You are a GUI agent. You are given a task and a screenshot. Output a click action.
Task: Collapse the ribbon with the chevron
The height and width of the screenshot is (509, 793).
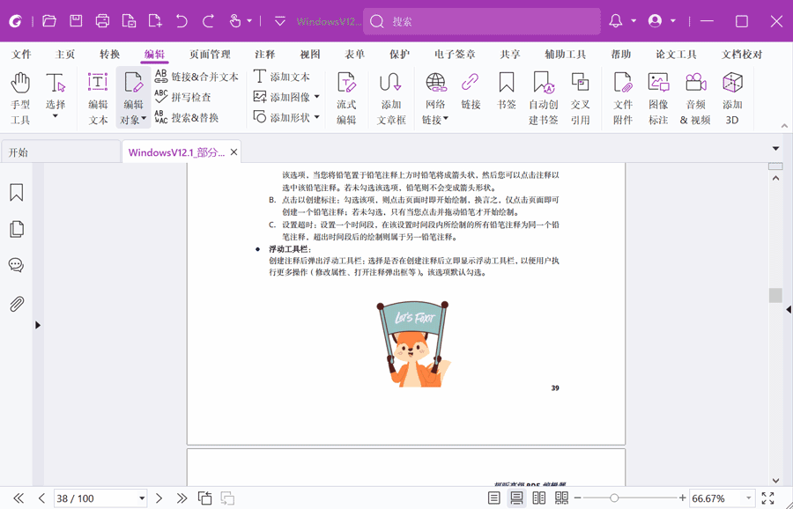coord(784,126)
